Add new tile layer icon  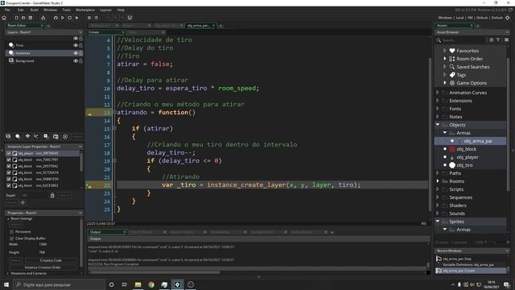pos(27,136)
